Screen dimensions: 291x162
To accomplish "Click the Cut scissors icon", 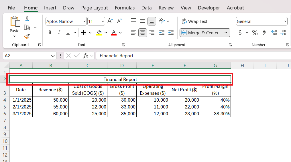I will (27, 19).
